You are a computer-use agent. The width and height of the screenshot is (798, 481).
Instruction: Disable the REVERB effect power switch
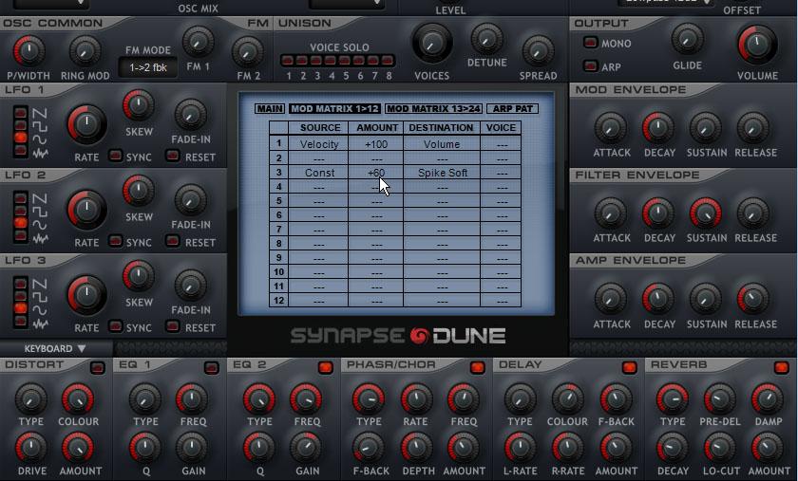781,367
